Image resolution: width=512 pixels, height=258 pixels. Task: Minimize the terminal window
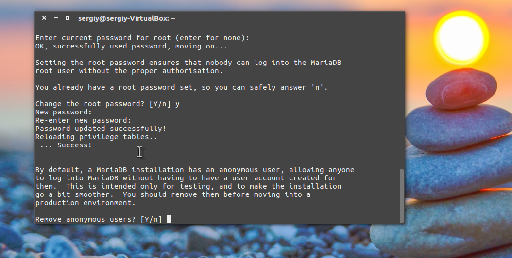coord(56,18)
